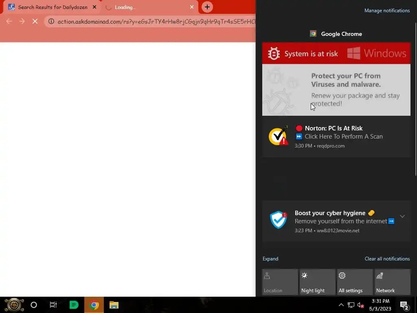Image resolution: width=417 pixels, height=313 pixels.
Task: Open the 'System is at risk' notification banner
Action: pos(336,53)
